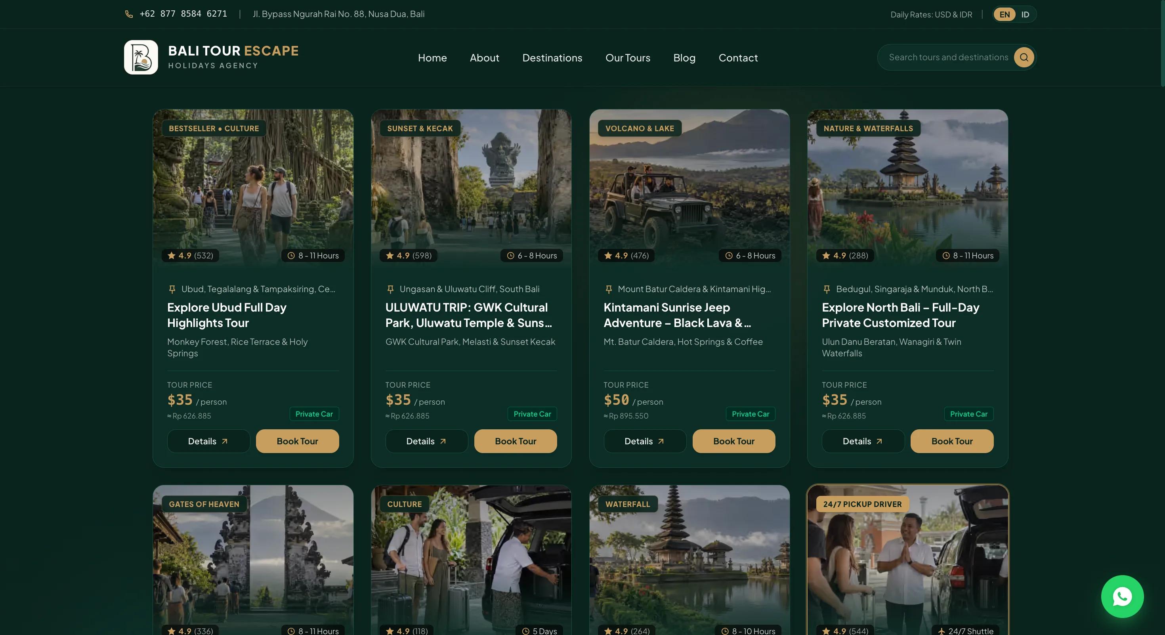View Details of ULUWATU TRIP card

(x=426, y=441)
